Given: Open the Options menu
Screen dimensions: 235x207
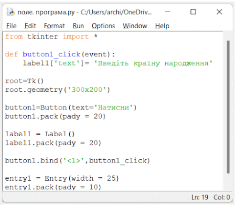Looking at the screenshot, I should (x=103, y=26).
